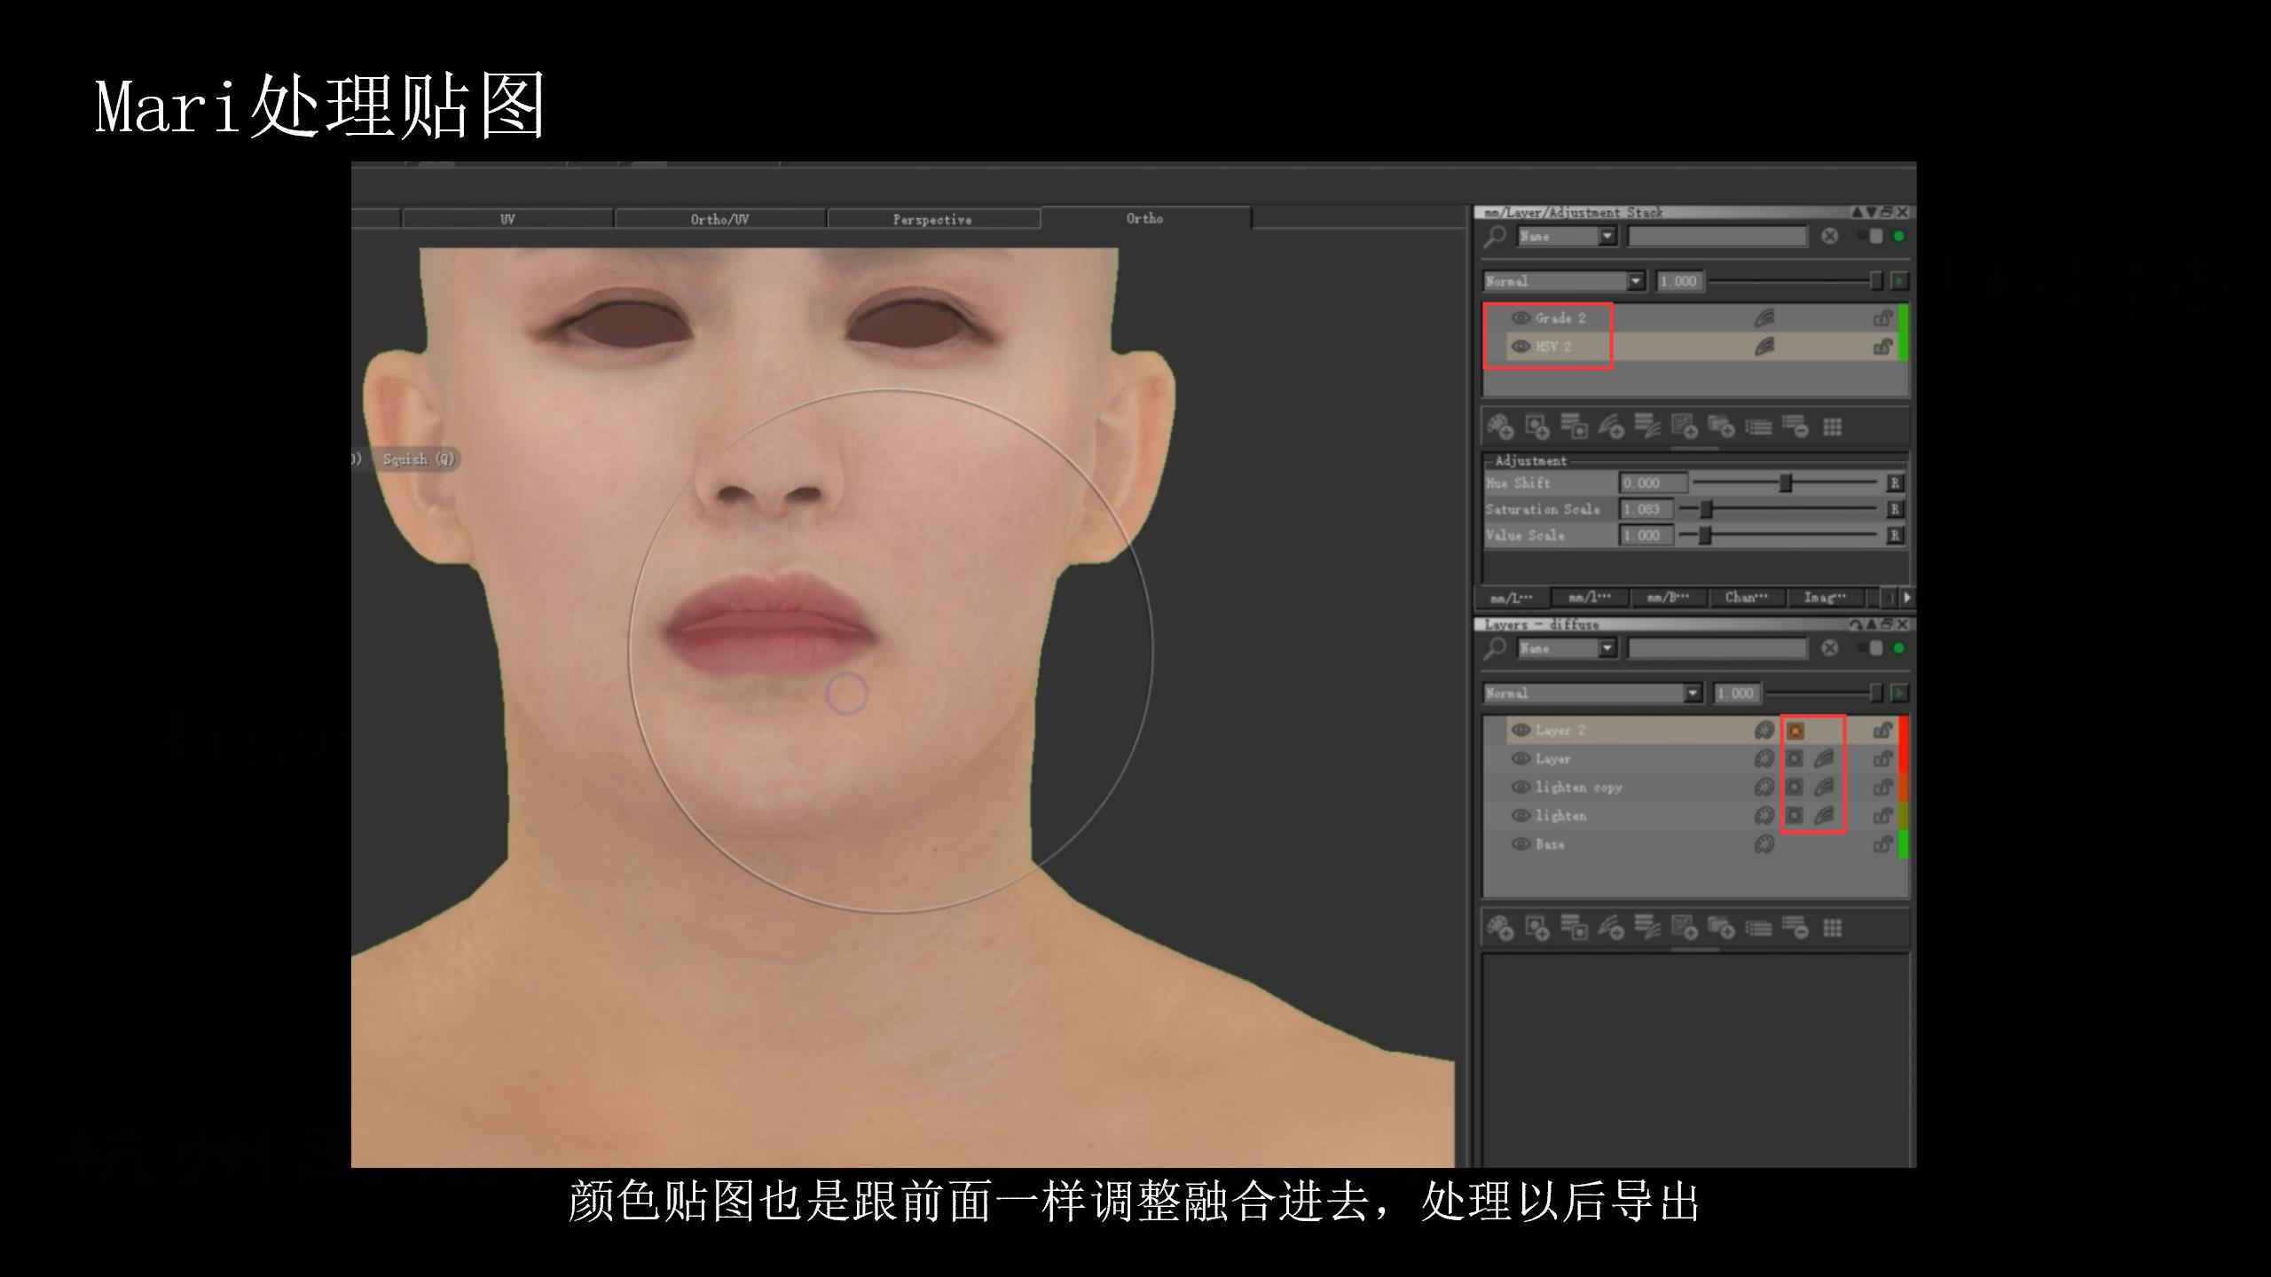Screen dimensions: 2271x1277
Task: Reset Value Scale with R button
Action: [1895, 536]
